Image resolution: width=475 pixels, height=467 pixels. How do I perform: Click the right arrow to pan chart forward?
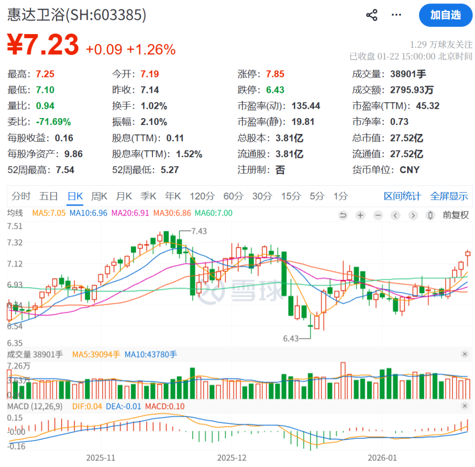click(x=412, y=215)
